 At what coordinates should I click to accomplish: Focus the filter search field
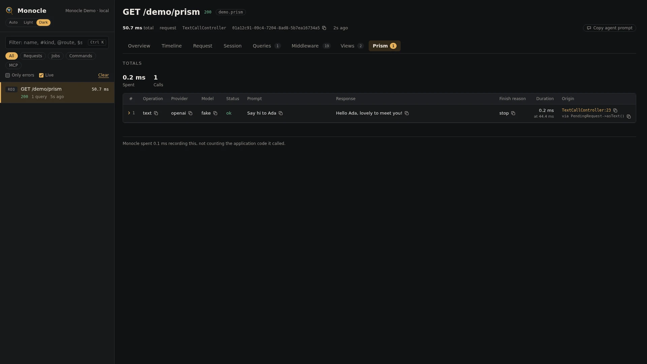pyautogui.click(x=57, y=42)
